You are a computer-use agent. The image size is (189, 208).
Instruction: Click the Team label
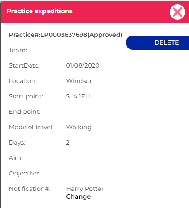tap(18, 50)
